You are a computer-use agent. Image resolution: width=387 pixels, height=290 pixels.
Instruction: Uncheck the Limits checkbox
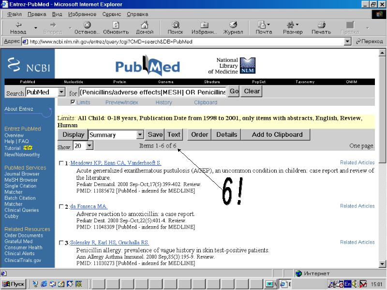pyautogui.click(x=73, y=102)
